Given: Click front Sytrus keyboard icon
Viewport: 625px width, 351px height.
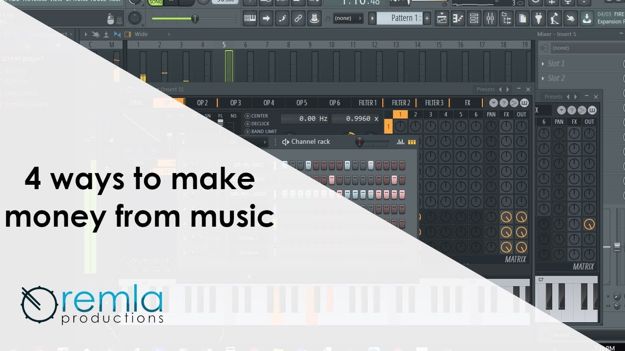Looking at the screenshot, I should tap(524, 103).
